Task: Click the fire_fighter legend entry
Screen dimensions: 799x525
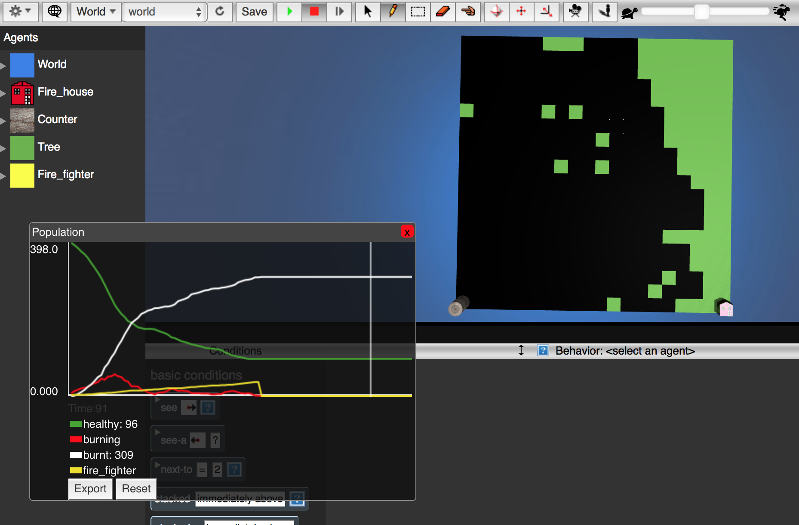Action: coord(103,470)
